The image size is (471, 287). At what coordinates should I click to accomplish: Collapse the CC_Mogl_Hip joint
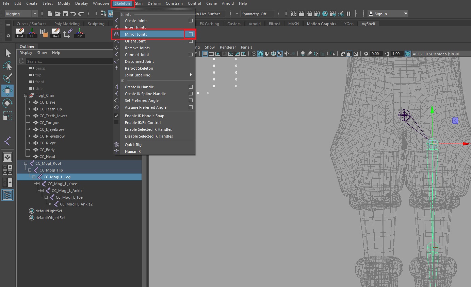click(x=30, y=170)
